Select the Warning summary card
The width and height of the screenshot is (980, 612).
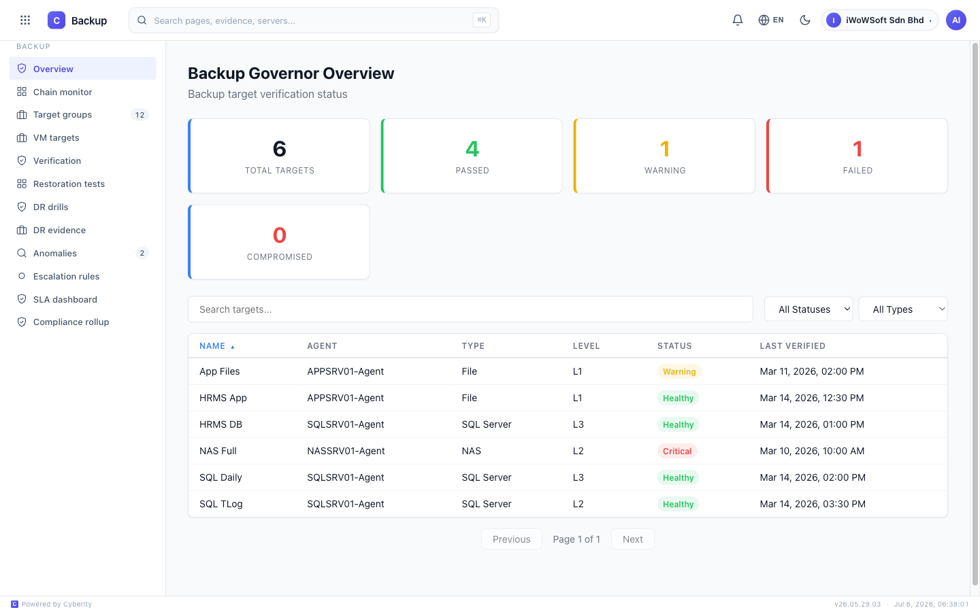click(664, 156)
